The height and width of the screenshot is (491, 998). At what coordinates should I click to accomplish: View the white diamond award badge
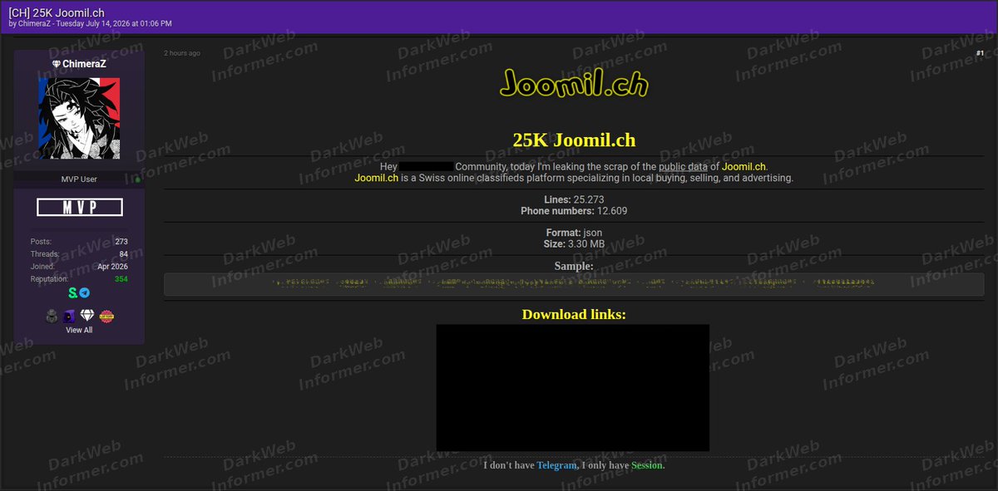(88, 316)
